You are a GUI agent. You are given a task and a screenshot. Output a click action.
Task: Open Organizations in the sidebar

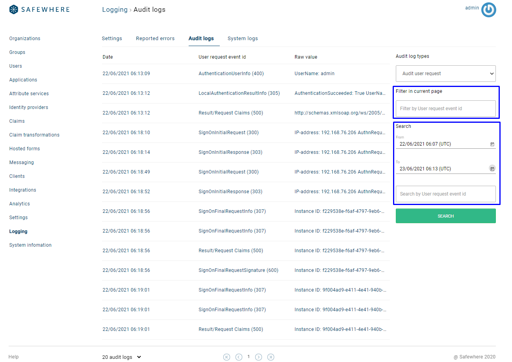pyautogui.click(x=25, y=39)
